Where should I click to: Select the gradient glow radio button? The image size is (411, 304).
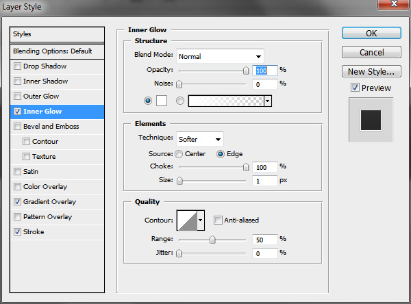tap(180, 101)
